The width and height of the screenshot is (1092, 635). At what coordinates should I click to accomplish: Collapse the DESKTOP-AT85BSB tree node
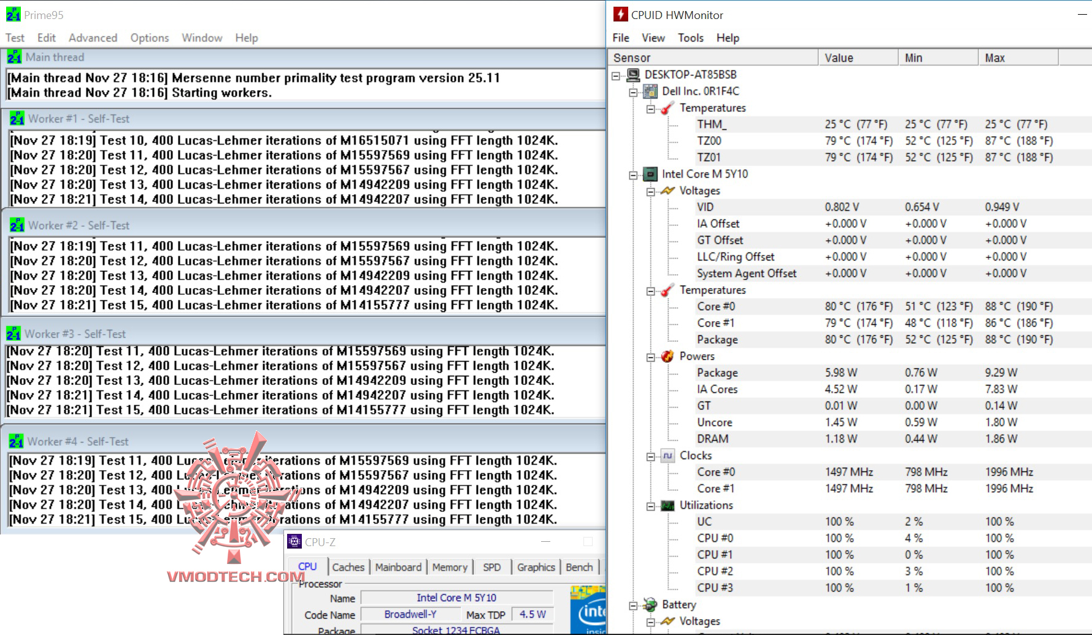coord(616,76)
